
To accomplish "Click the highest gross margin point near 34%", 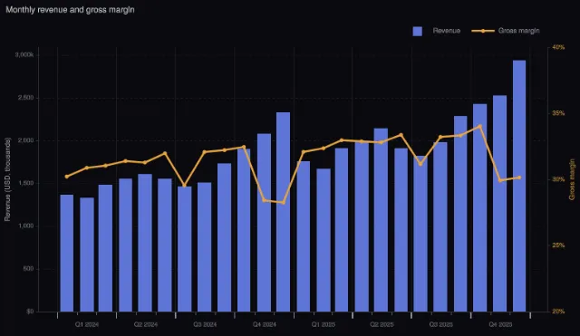I will point(480,127).
